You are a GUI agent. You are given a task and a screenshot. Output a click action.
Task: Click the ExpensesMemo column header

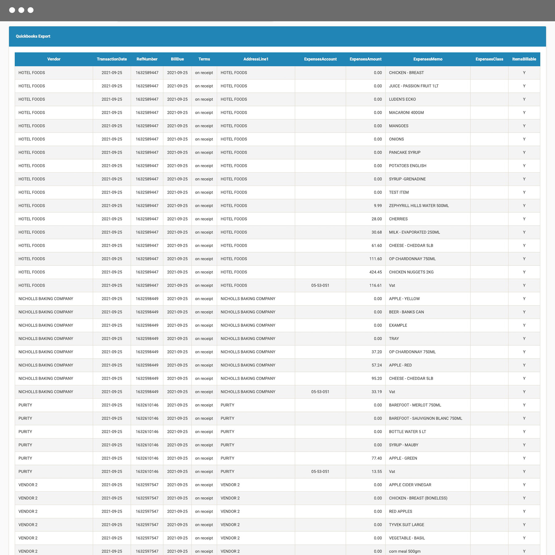click(428, 59)
